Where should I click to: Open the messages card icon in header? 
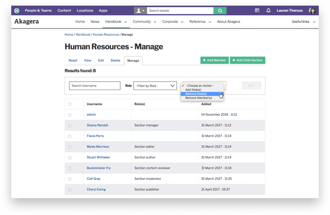pyautogui.click(x=257, y=10)
